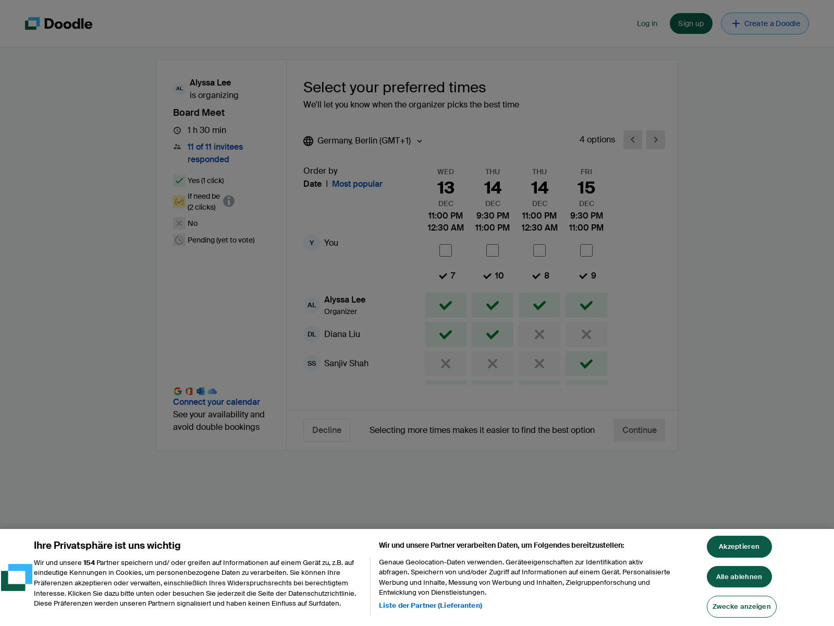
Task: Click Sanjiv Shah's Fri 15 vote cell
Action: [x=586, y=364]
